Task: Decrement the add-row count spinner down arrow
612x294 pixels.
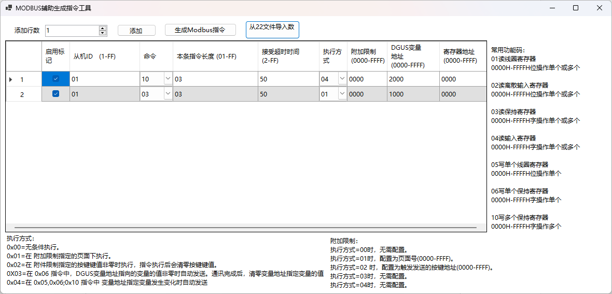Action: (x=103, y=33)
